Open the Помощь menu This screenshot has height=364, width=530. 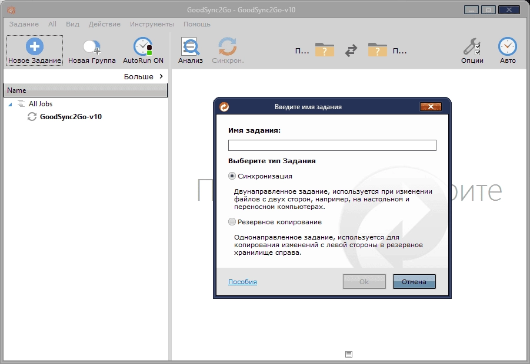tap(197, 24)
